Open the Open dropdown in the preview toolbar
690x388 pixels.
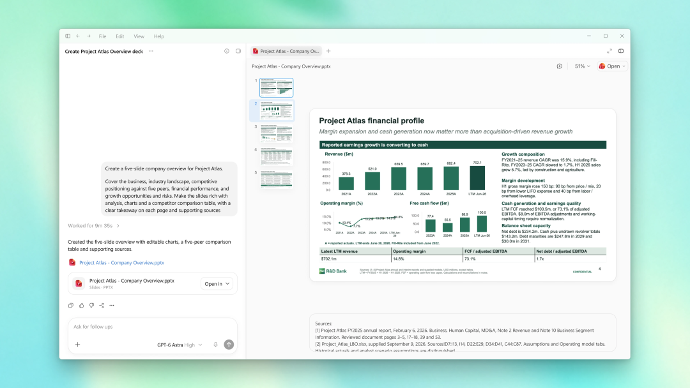(x=612, y=66)
